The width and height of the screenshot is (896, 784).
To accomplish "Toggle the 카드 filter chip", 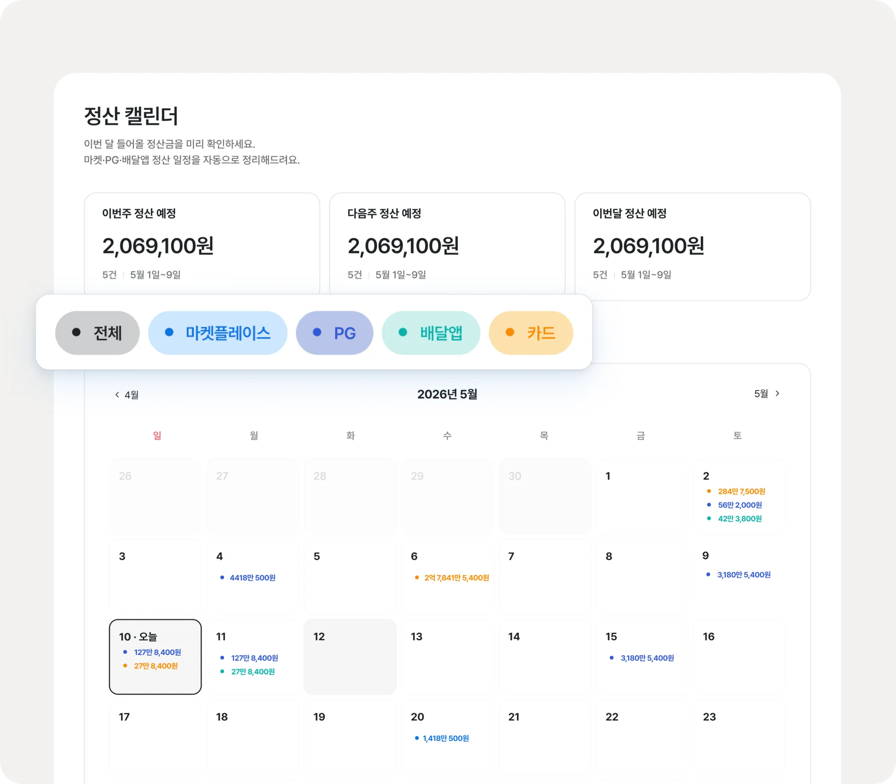I will [531, 333].
